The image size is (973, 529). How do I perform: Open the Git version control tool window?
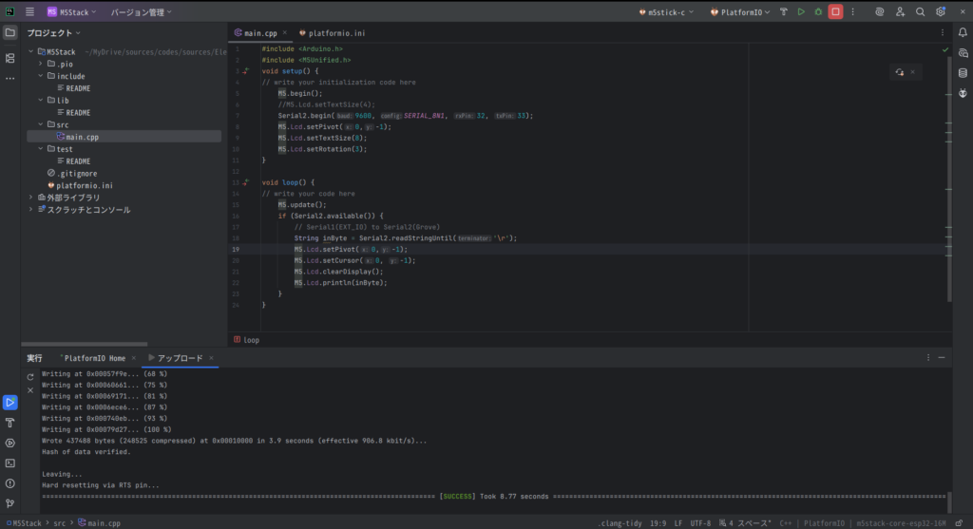(10, 502)
